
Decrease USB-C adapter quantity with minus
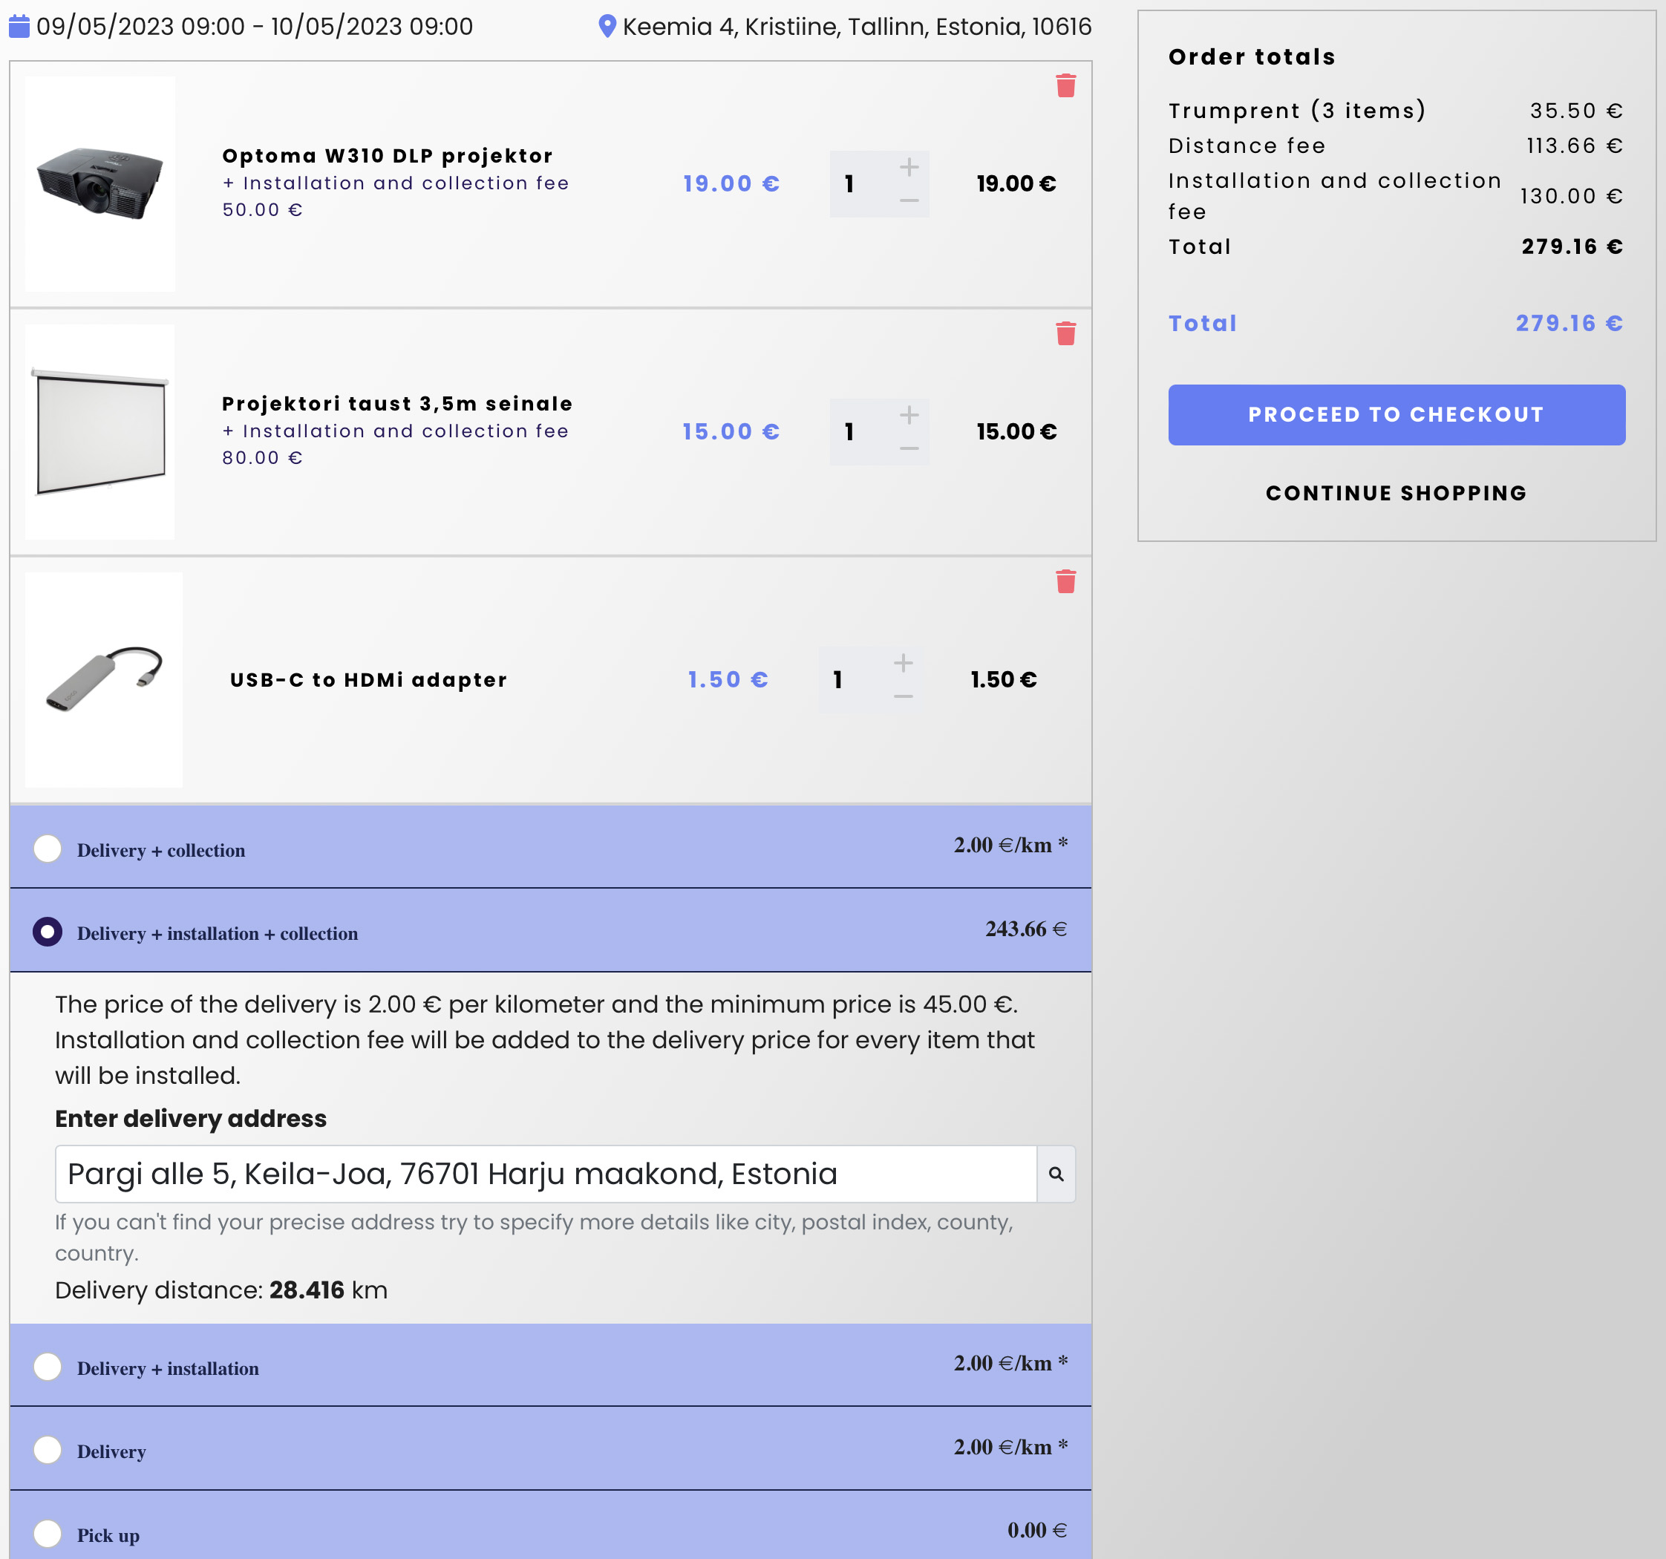pos(903,697)
